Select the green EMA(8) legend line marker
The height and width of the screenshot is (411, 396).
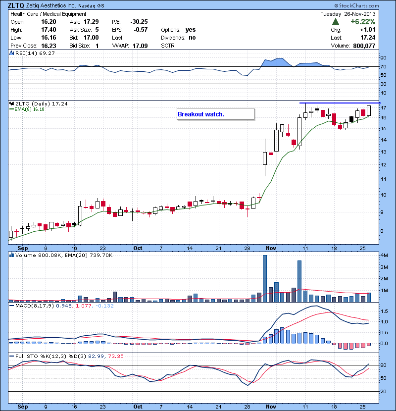pyautogui.click(x=11, y=109)
